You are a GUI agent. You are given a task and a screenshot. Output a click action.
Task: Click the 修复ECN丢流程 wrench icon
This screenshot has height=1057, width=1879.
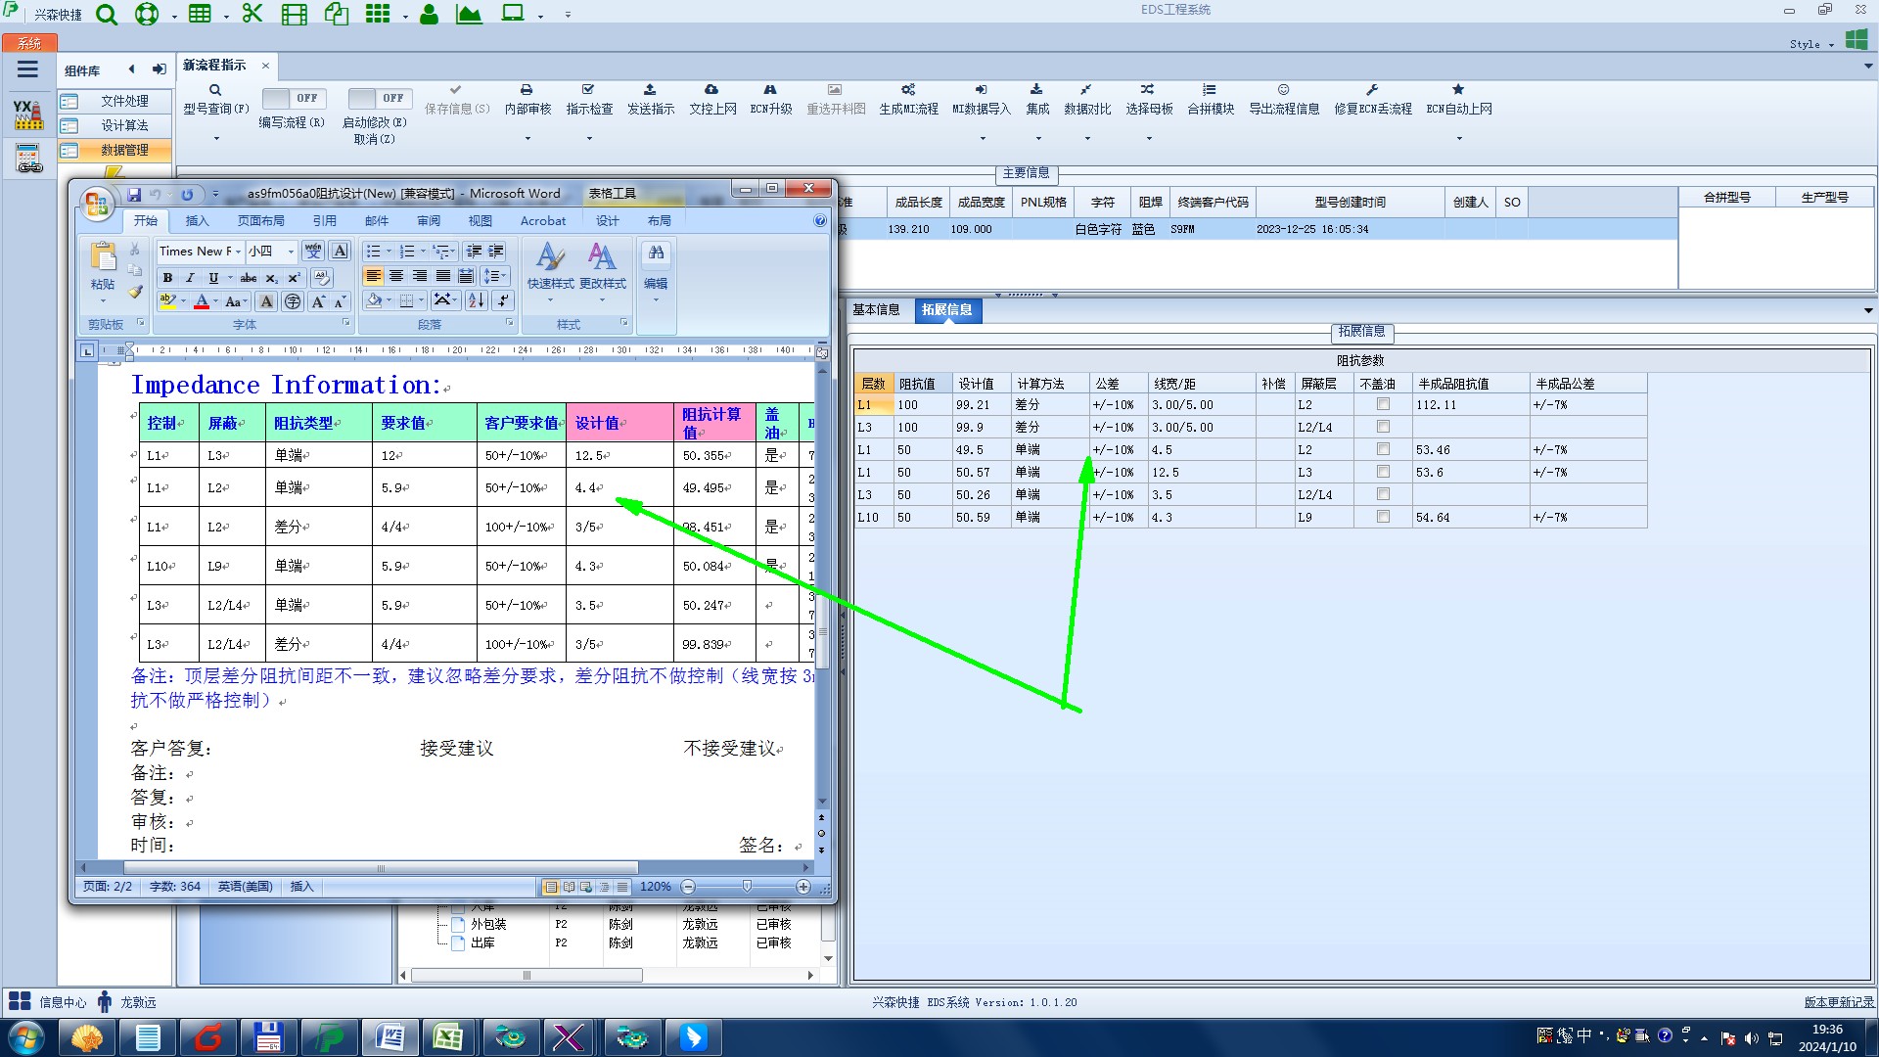(x=1372, y=89)
